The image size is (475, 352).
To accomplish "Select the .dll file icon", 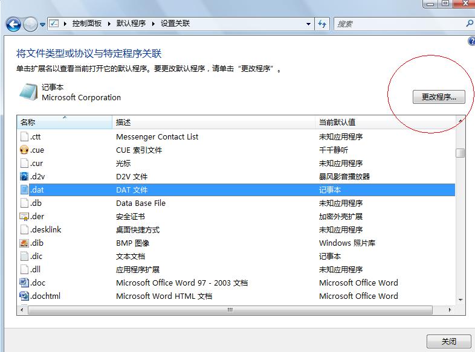I will coord(24,269).
